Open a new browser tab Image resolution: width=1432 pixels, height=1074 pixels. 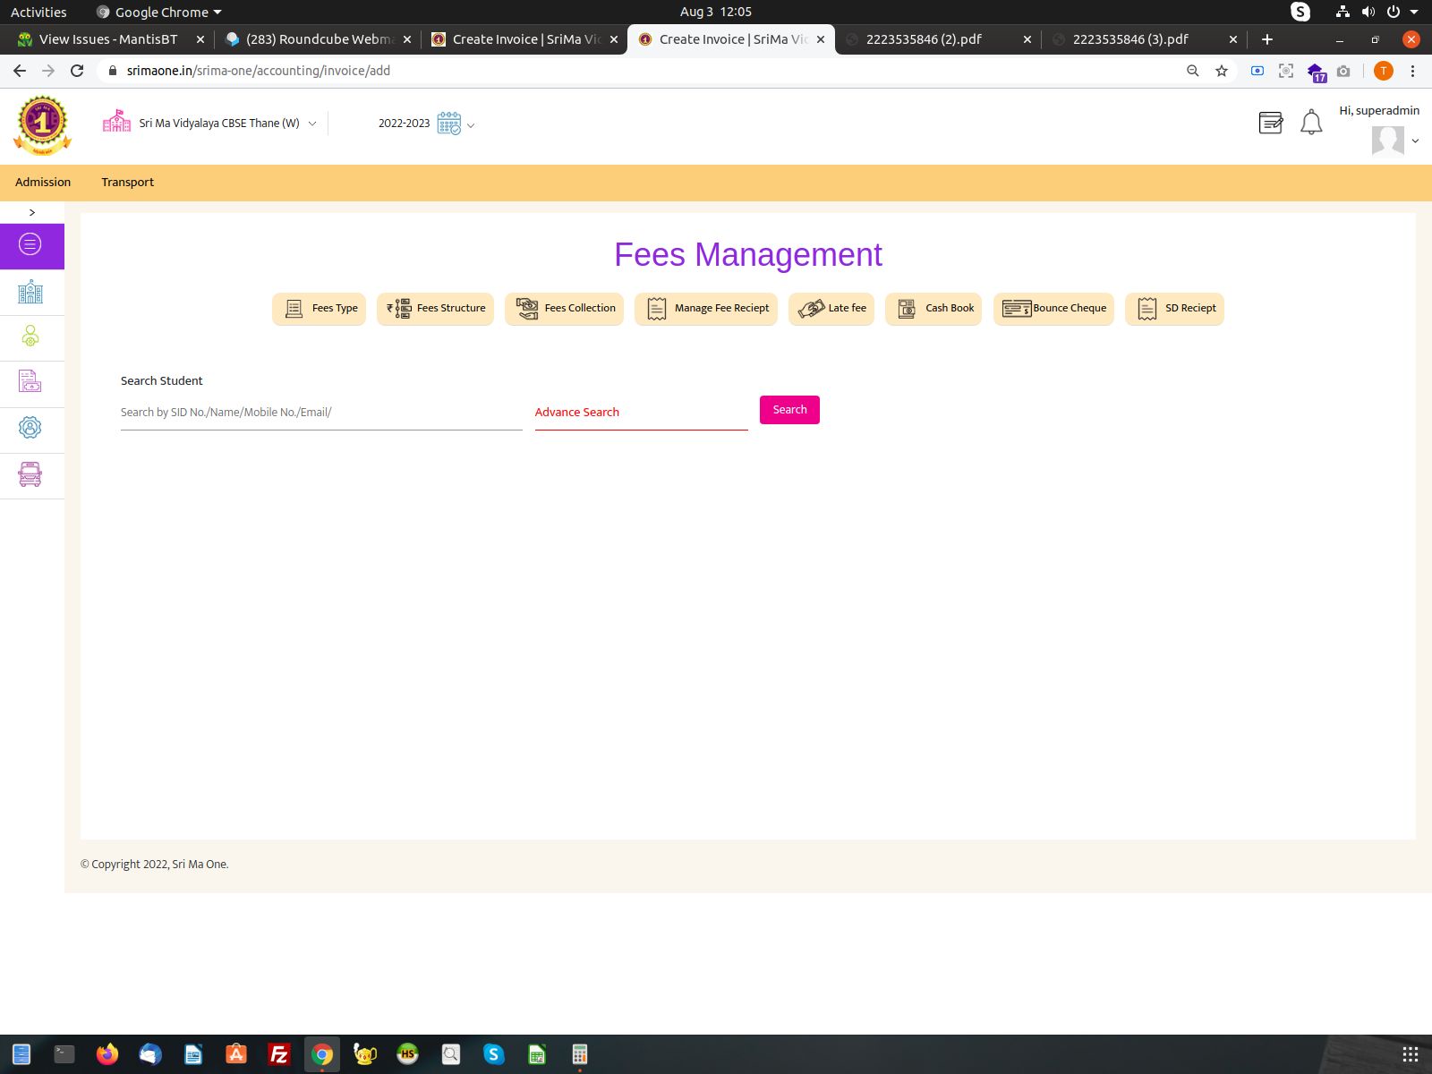1267,39
